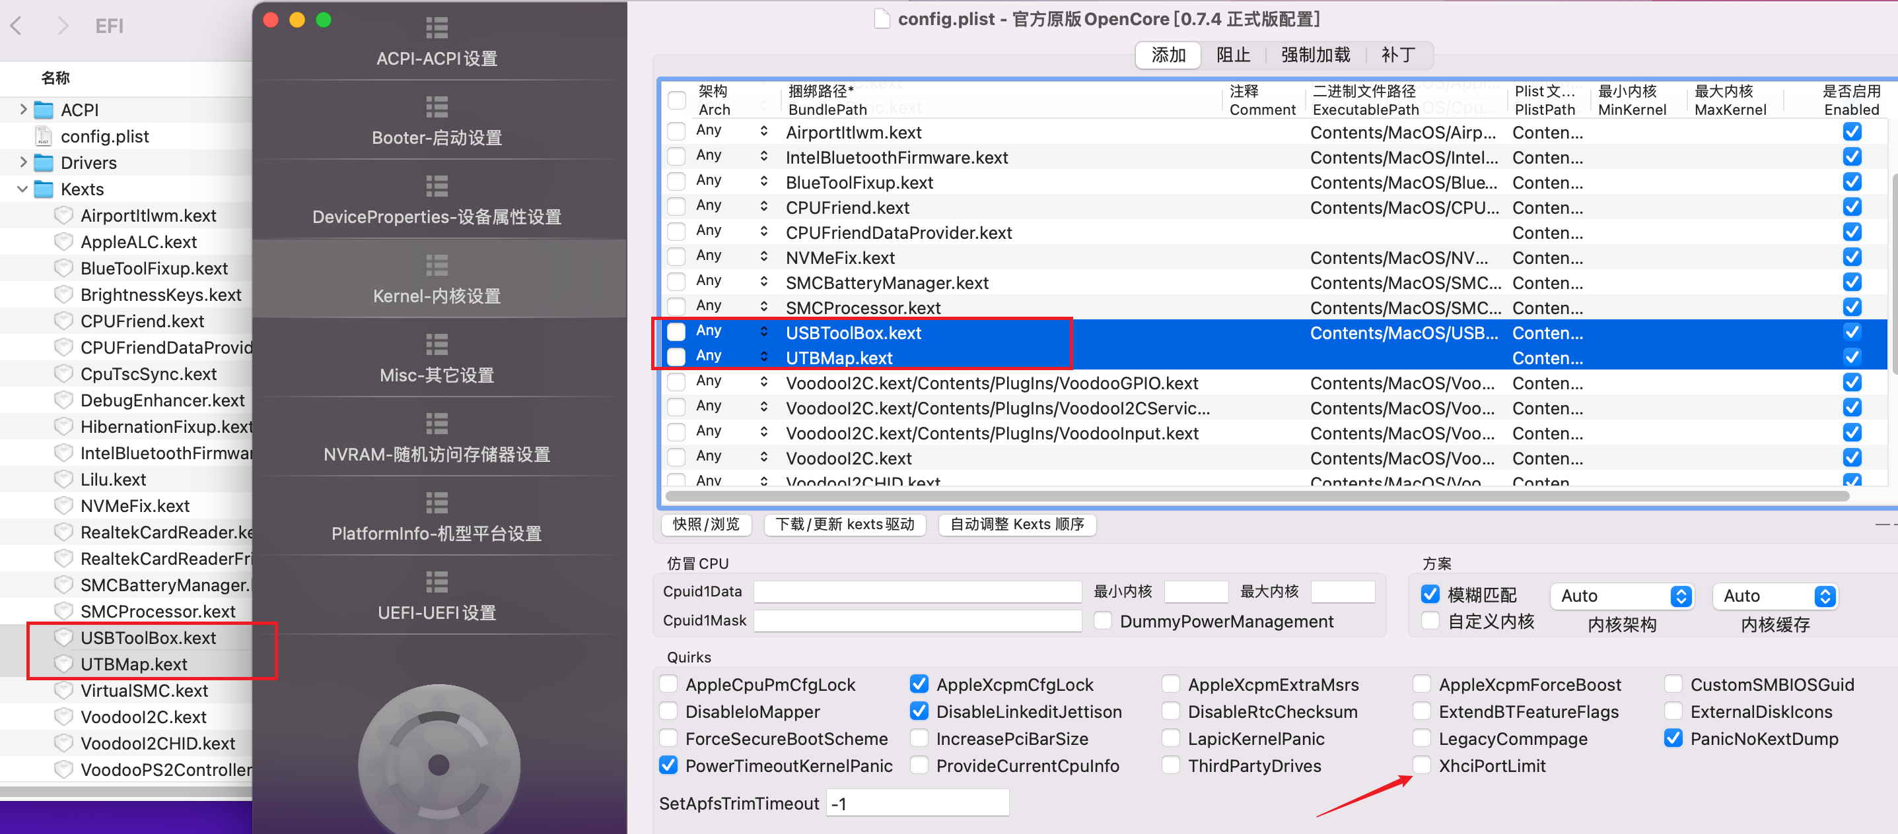Image resolution: width=1898 pixels, height=834 pixels.
Task: Click the config.plist file icon in Finder
Action: (44, 136)
